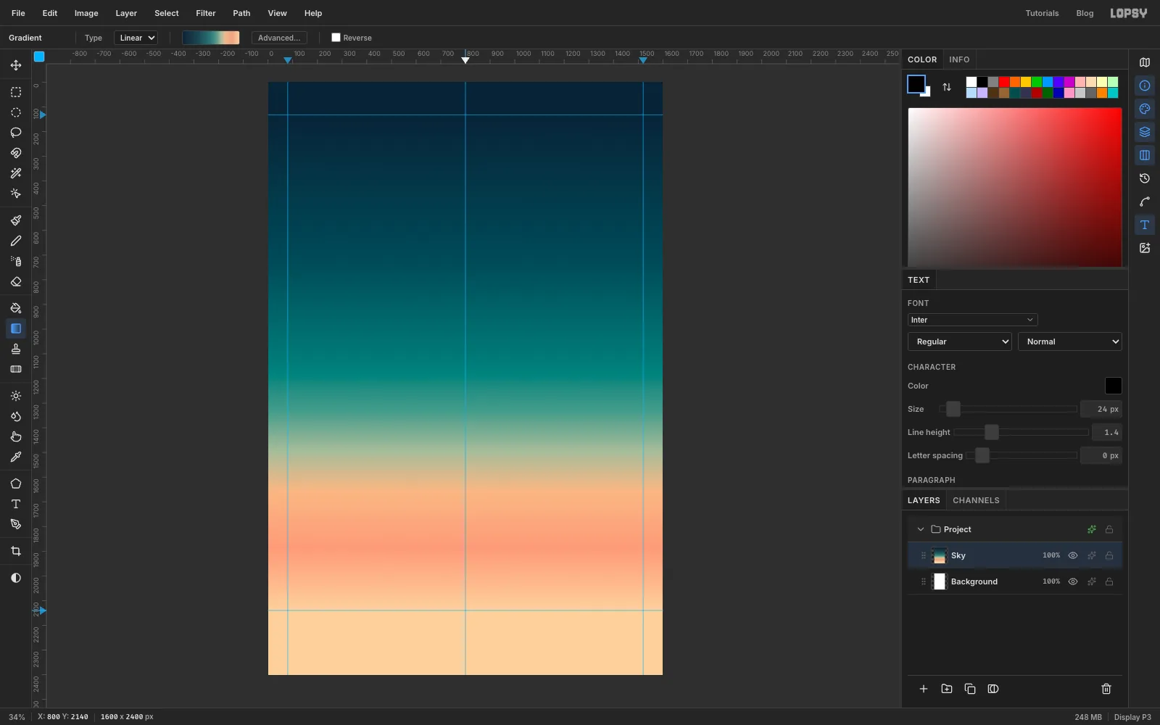Enable the Reverse gradient checkbox
Image resolution: width=1160 pixels, height=725 pixels.
336,38
